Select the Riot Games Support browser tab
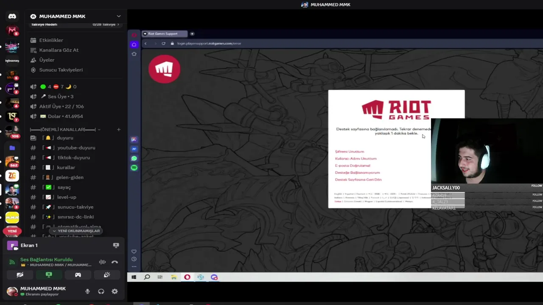Viewport: 543px width, 305px height. point(165,33)
